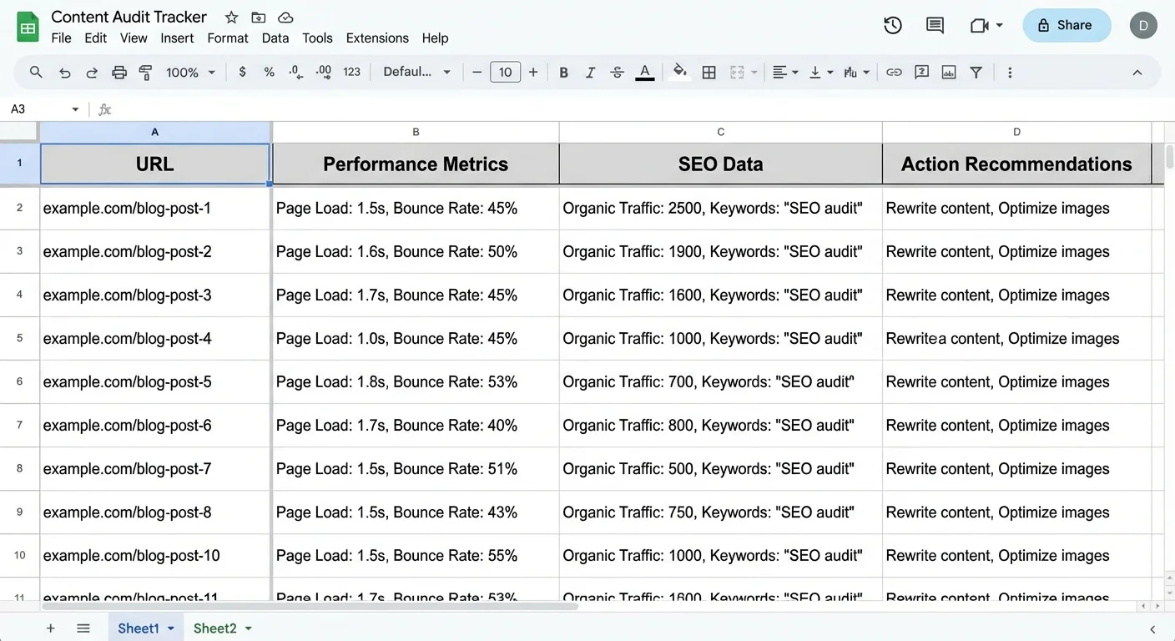Star the Content Audit Tracker document
This screenshot has width=1175, height=641.
pos(232,18)
